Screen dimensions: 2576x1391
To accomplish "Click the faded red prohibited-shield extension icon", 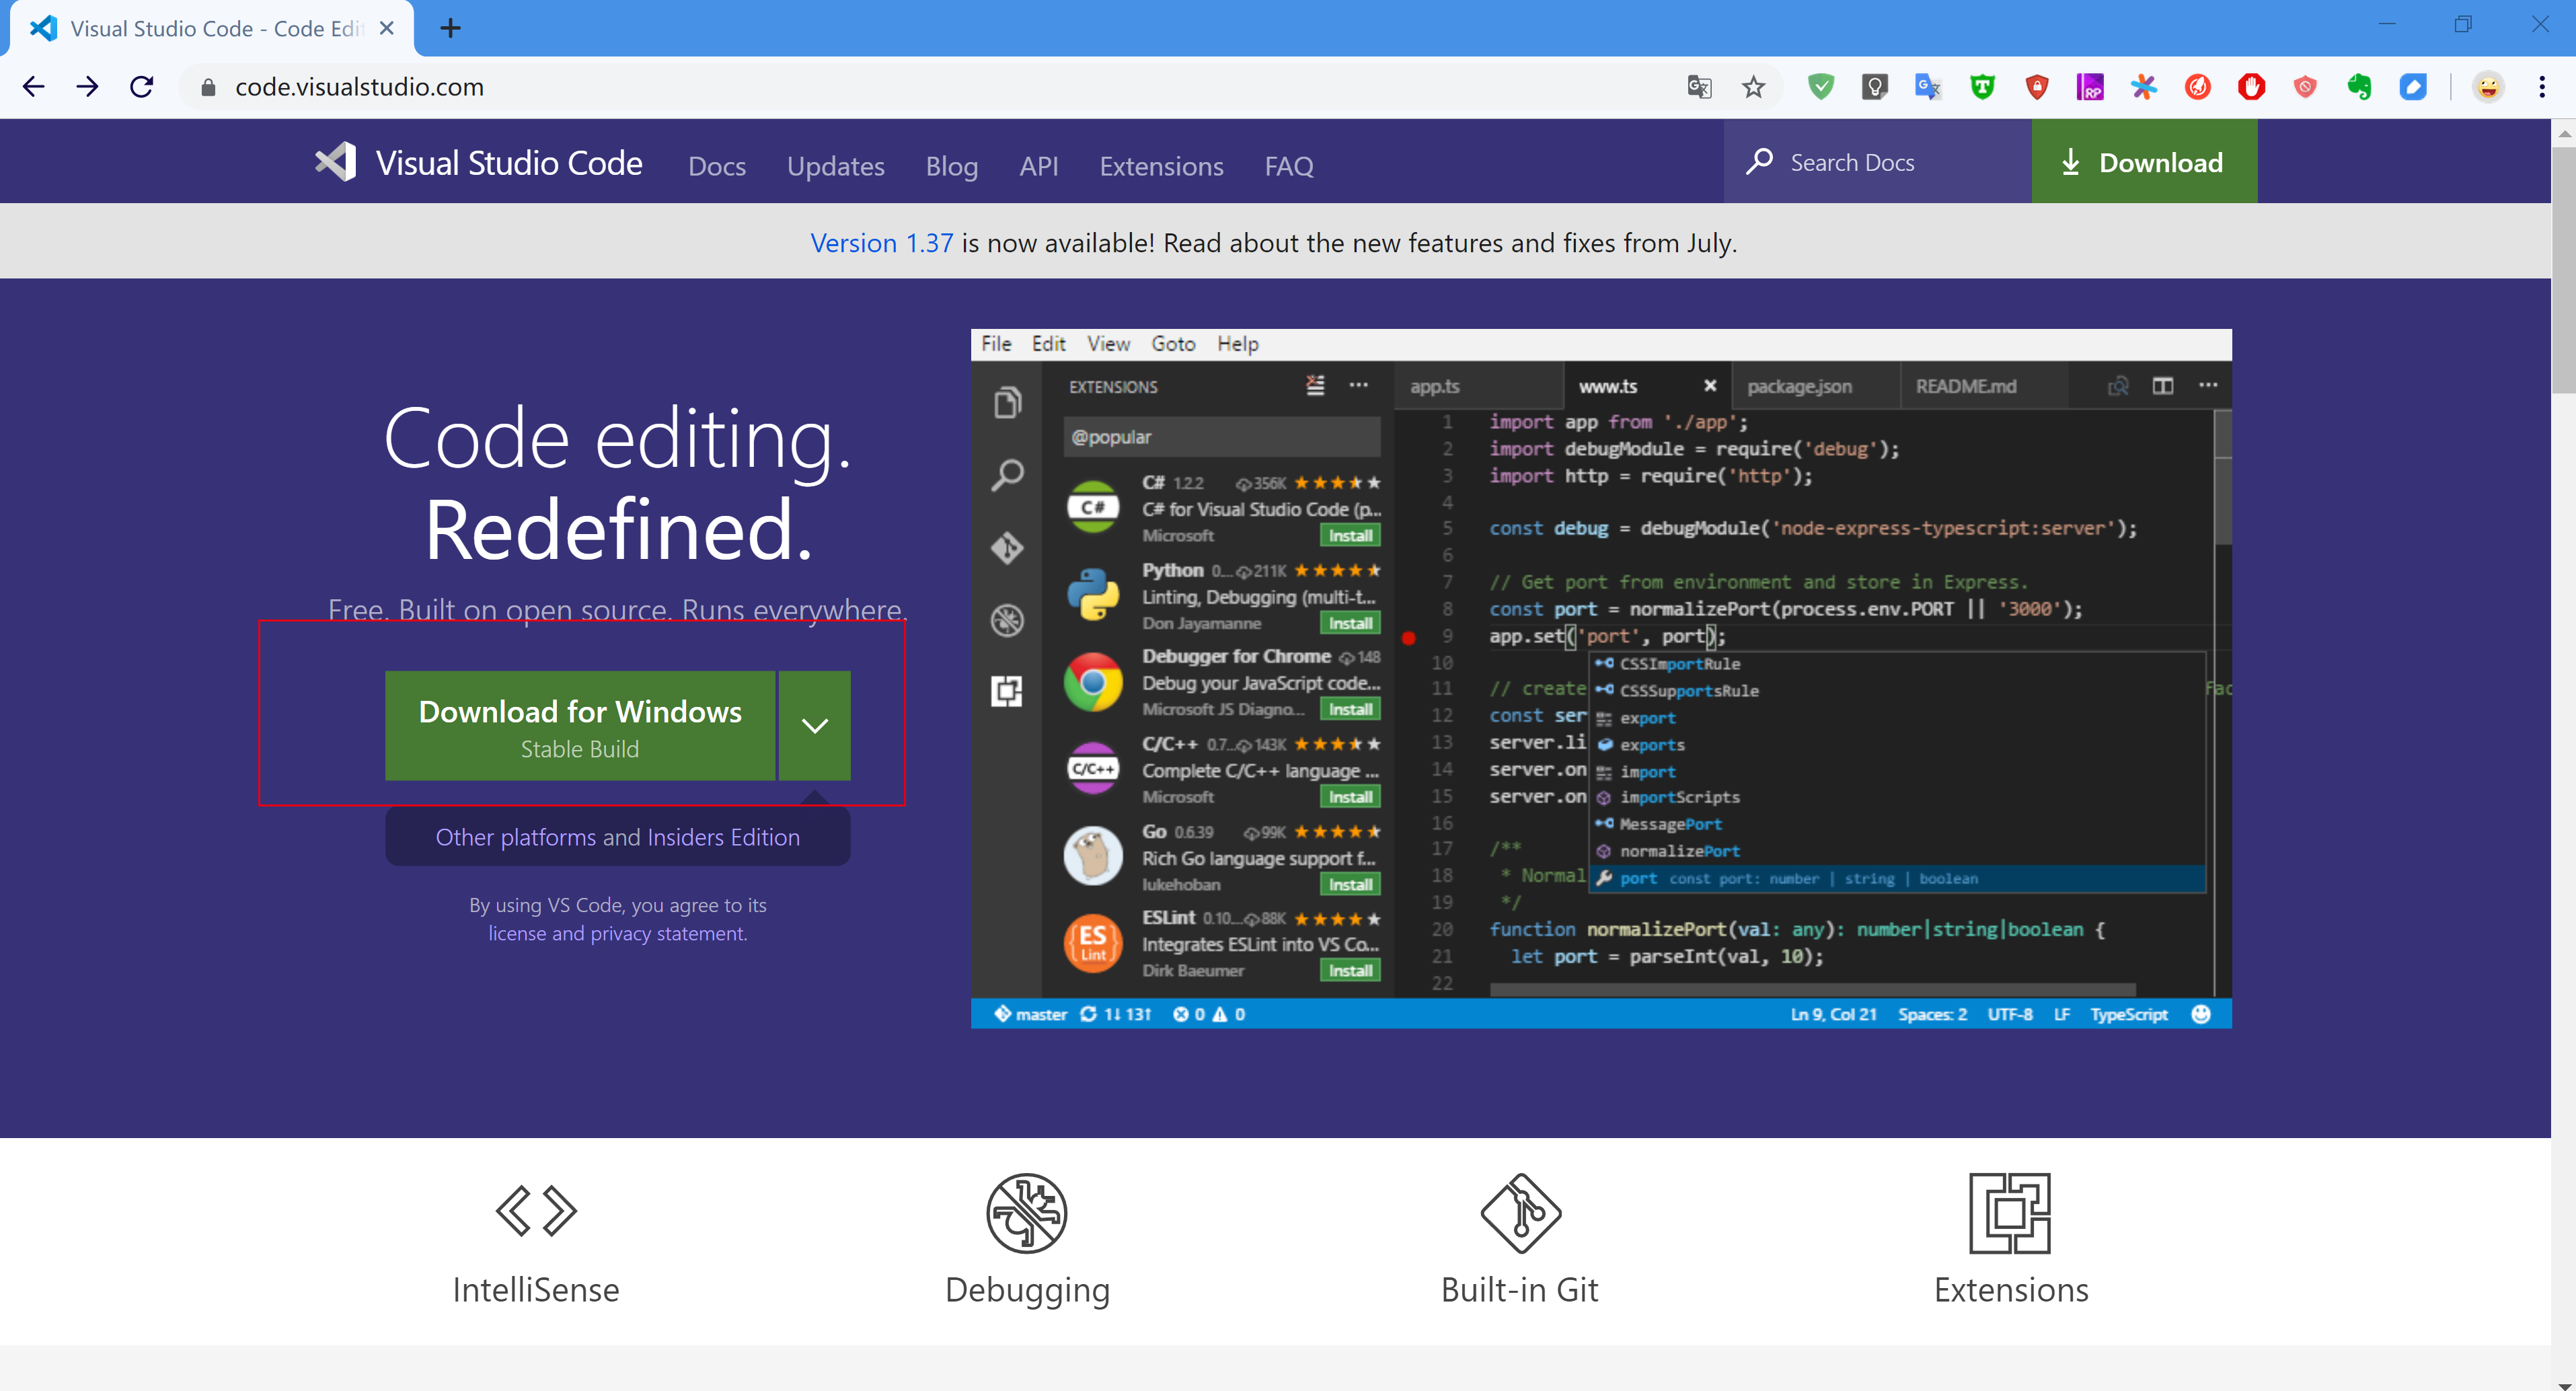I will tap(2306, 87).
